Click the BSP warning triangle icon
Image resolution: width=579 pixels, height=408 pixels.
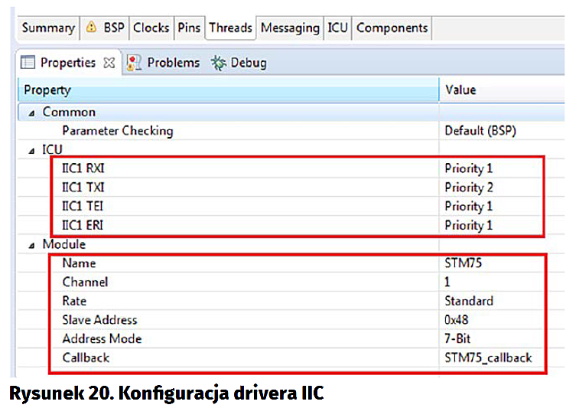tap(91, 28)
